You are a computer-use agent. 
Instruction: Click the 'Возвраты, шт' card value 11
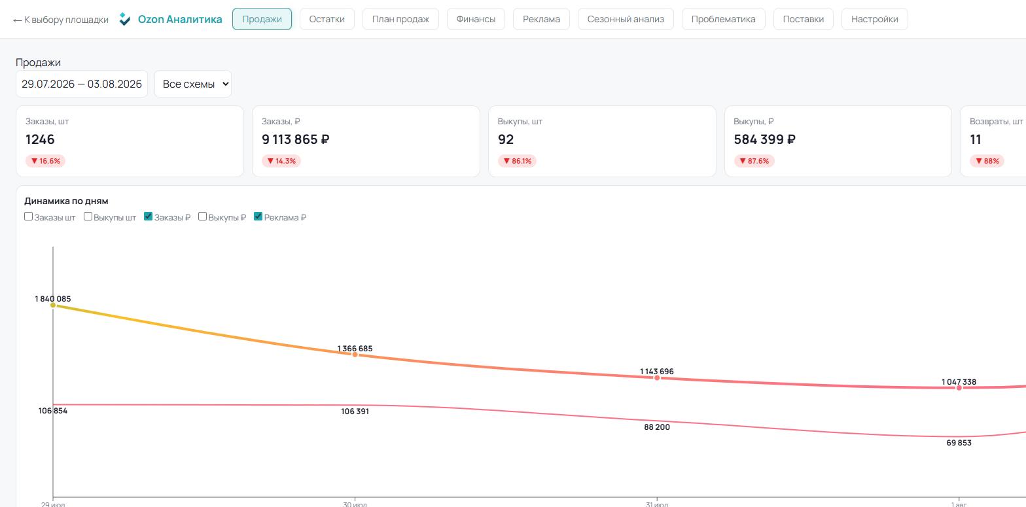tap(976, 139)
